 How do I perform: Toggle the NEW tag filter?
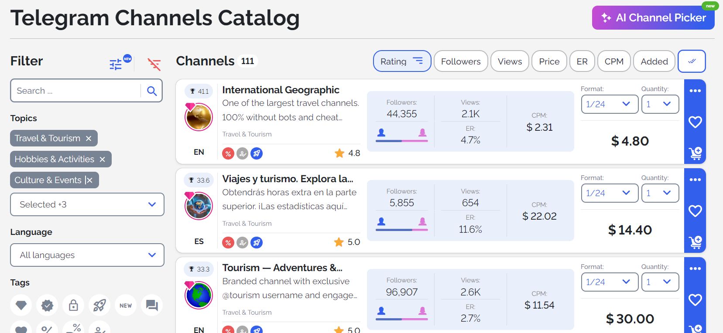click(x=126, y=306)
